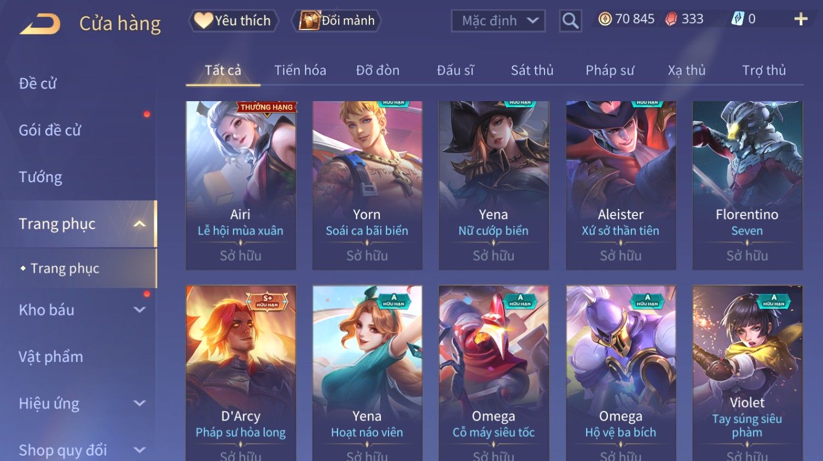Screen dimensions: 823x461
Task: Open the search magnifier icon
Action: pos(570,21)
